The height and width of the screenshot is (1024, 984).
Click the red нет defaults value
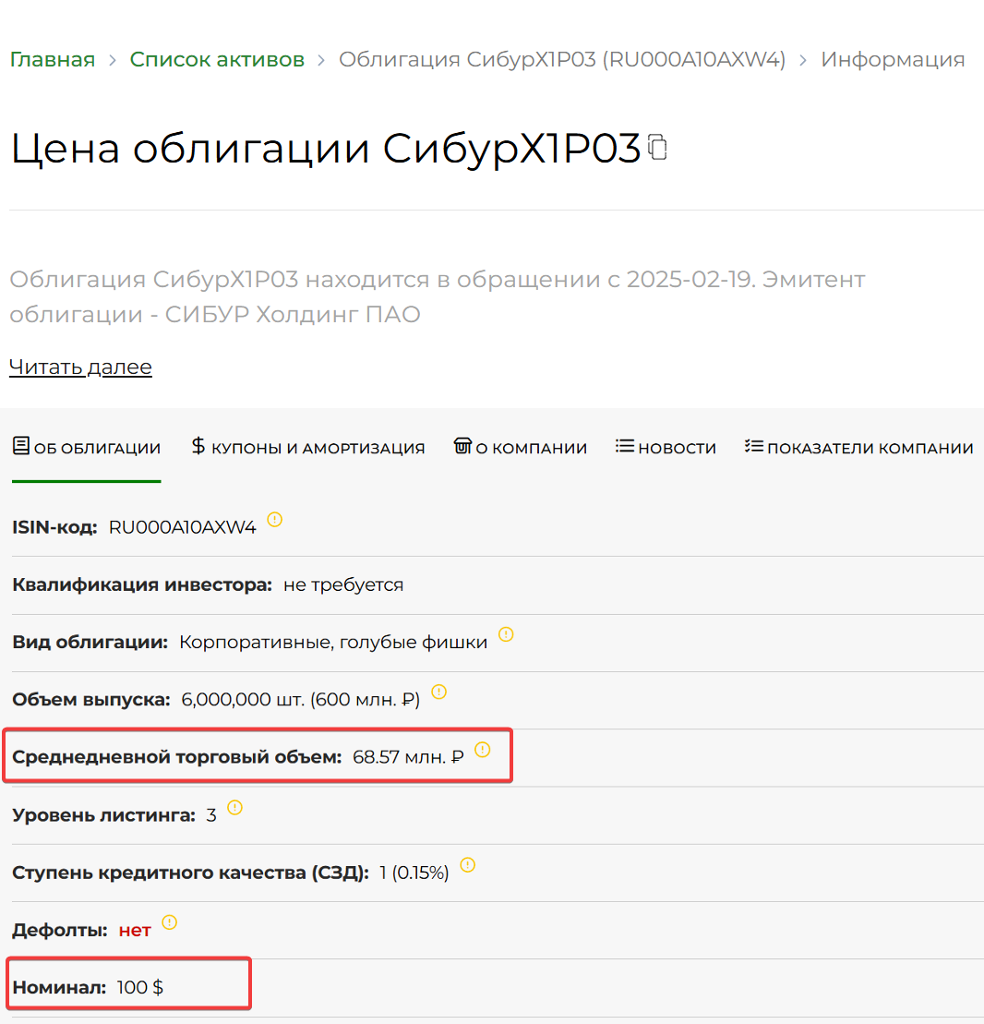click(x=135, y=930)
